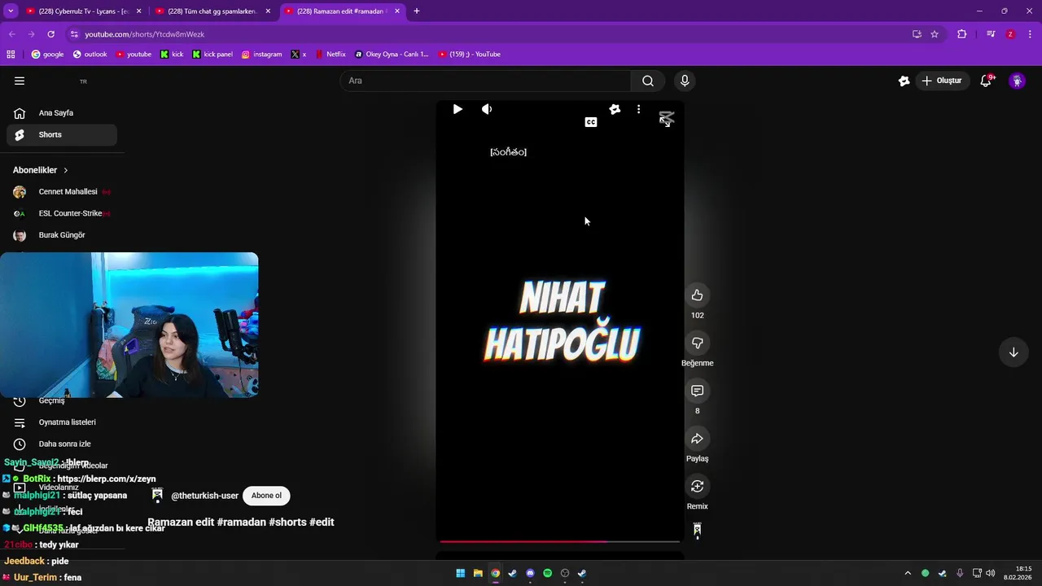
Task: Mute the short's volume
Action: (487, 109)
